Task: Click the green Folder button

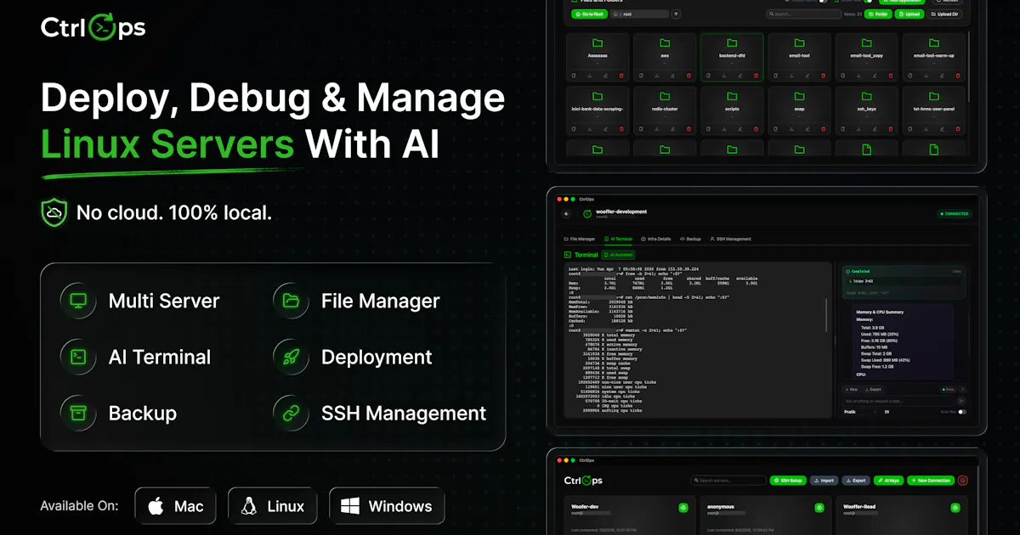Action: [879, 14]
